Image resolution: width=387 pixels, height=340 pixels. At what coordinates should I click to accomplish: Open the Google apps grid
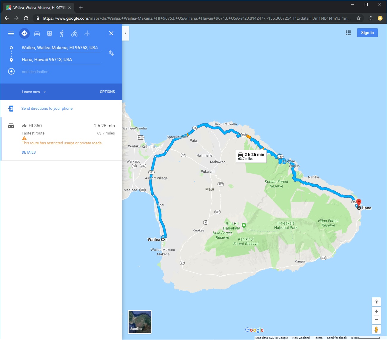point(348,33)
